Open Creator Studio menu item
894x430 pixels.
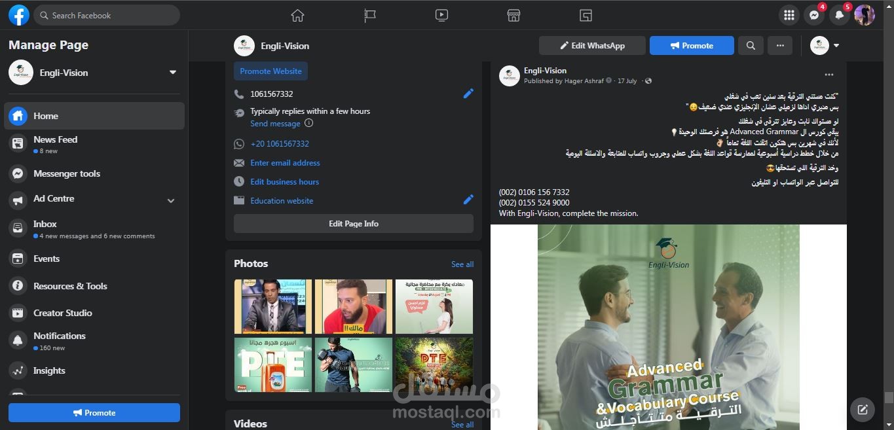point(94,313)
